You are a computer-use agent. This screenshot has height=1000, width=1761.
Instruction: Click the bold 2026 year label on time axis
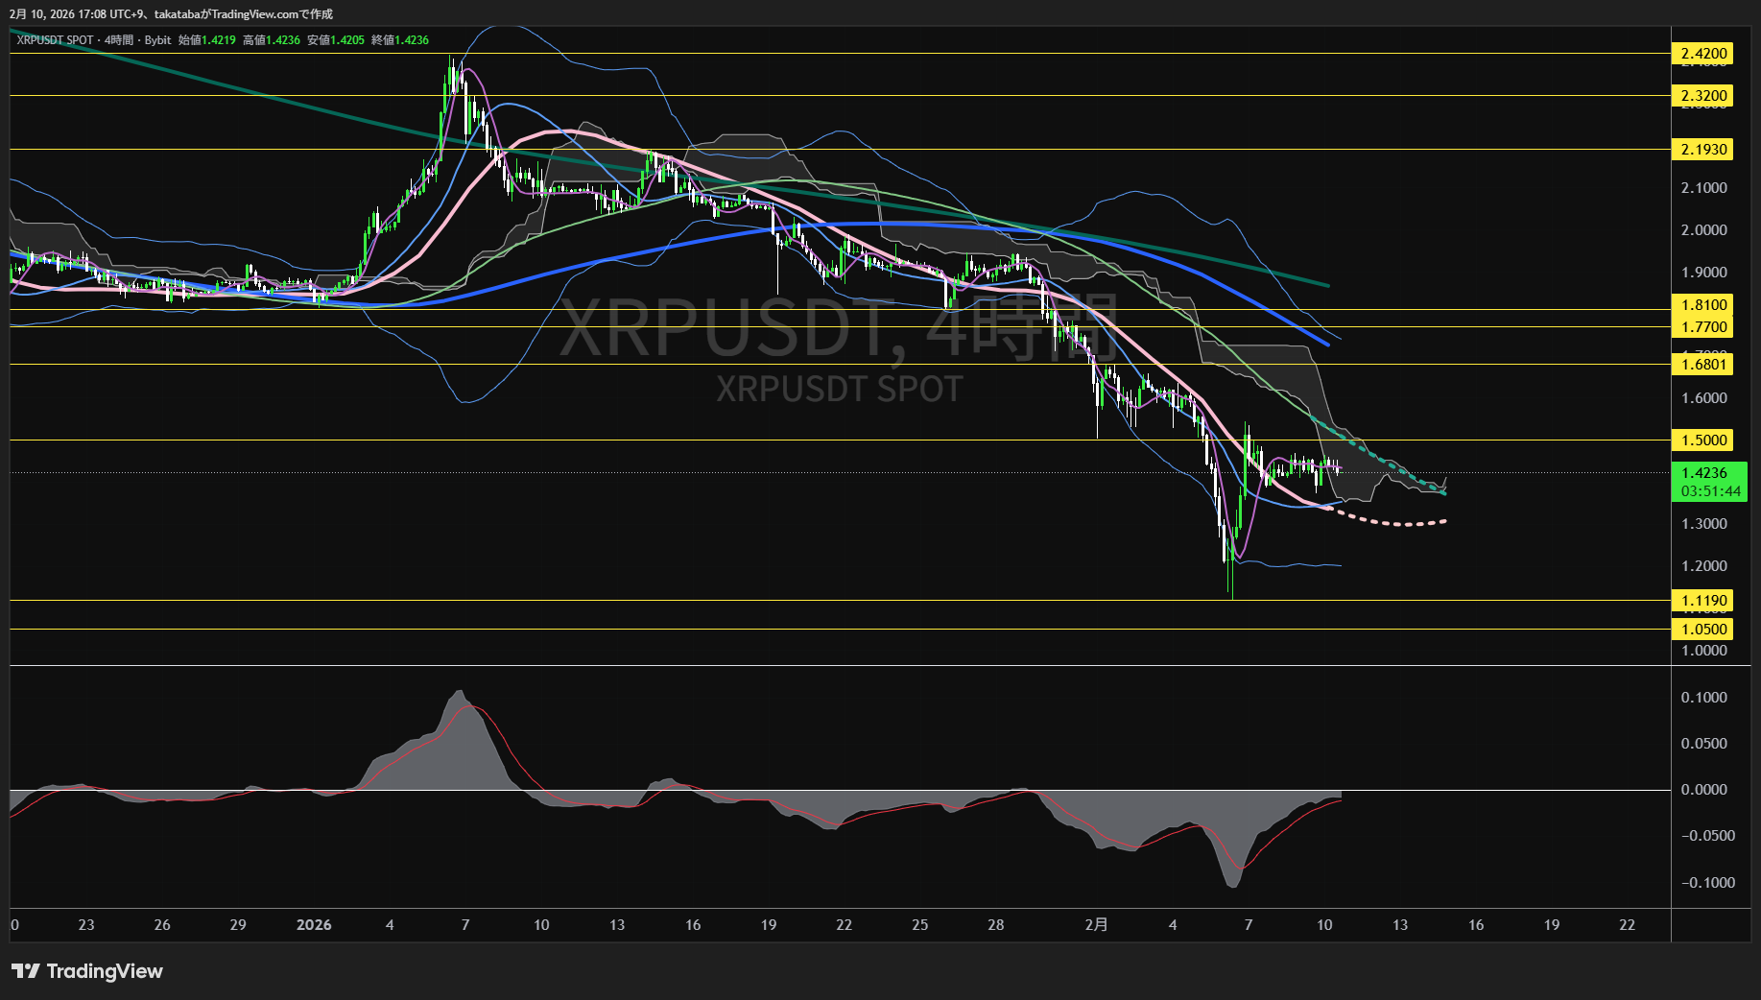pyautogui.click(x=314, y=925)
